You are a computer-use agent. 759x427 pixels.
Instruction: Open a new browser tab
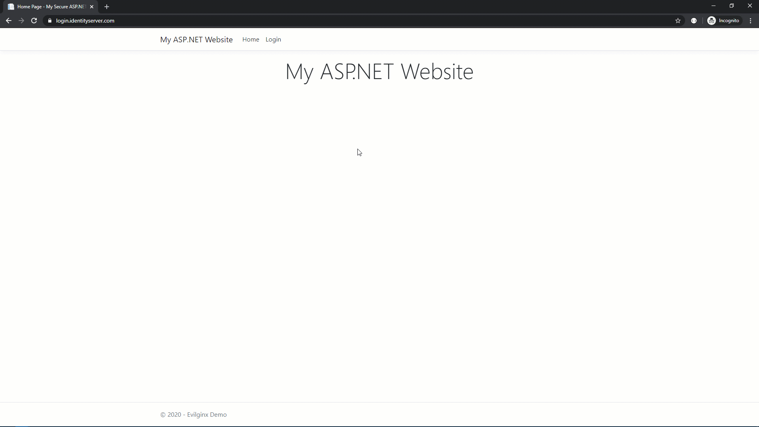(x=107, y=7)
